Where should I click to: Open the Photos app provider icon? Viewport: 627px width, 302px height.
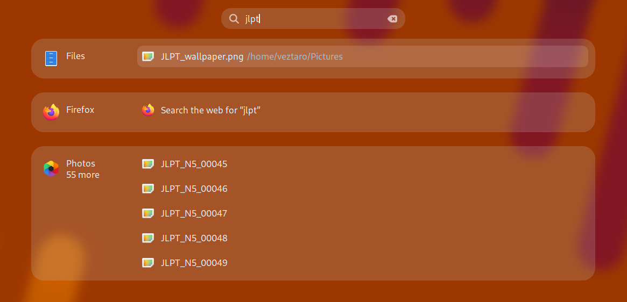coord(51,169)
